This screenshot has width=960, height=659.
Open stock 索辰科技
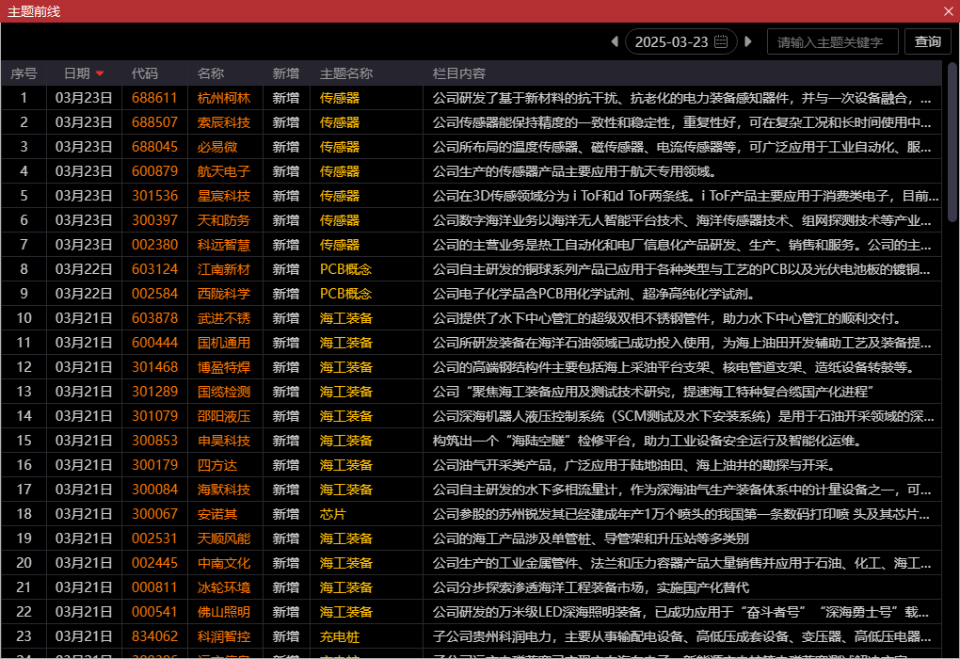223,122
